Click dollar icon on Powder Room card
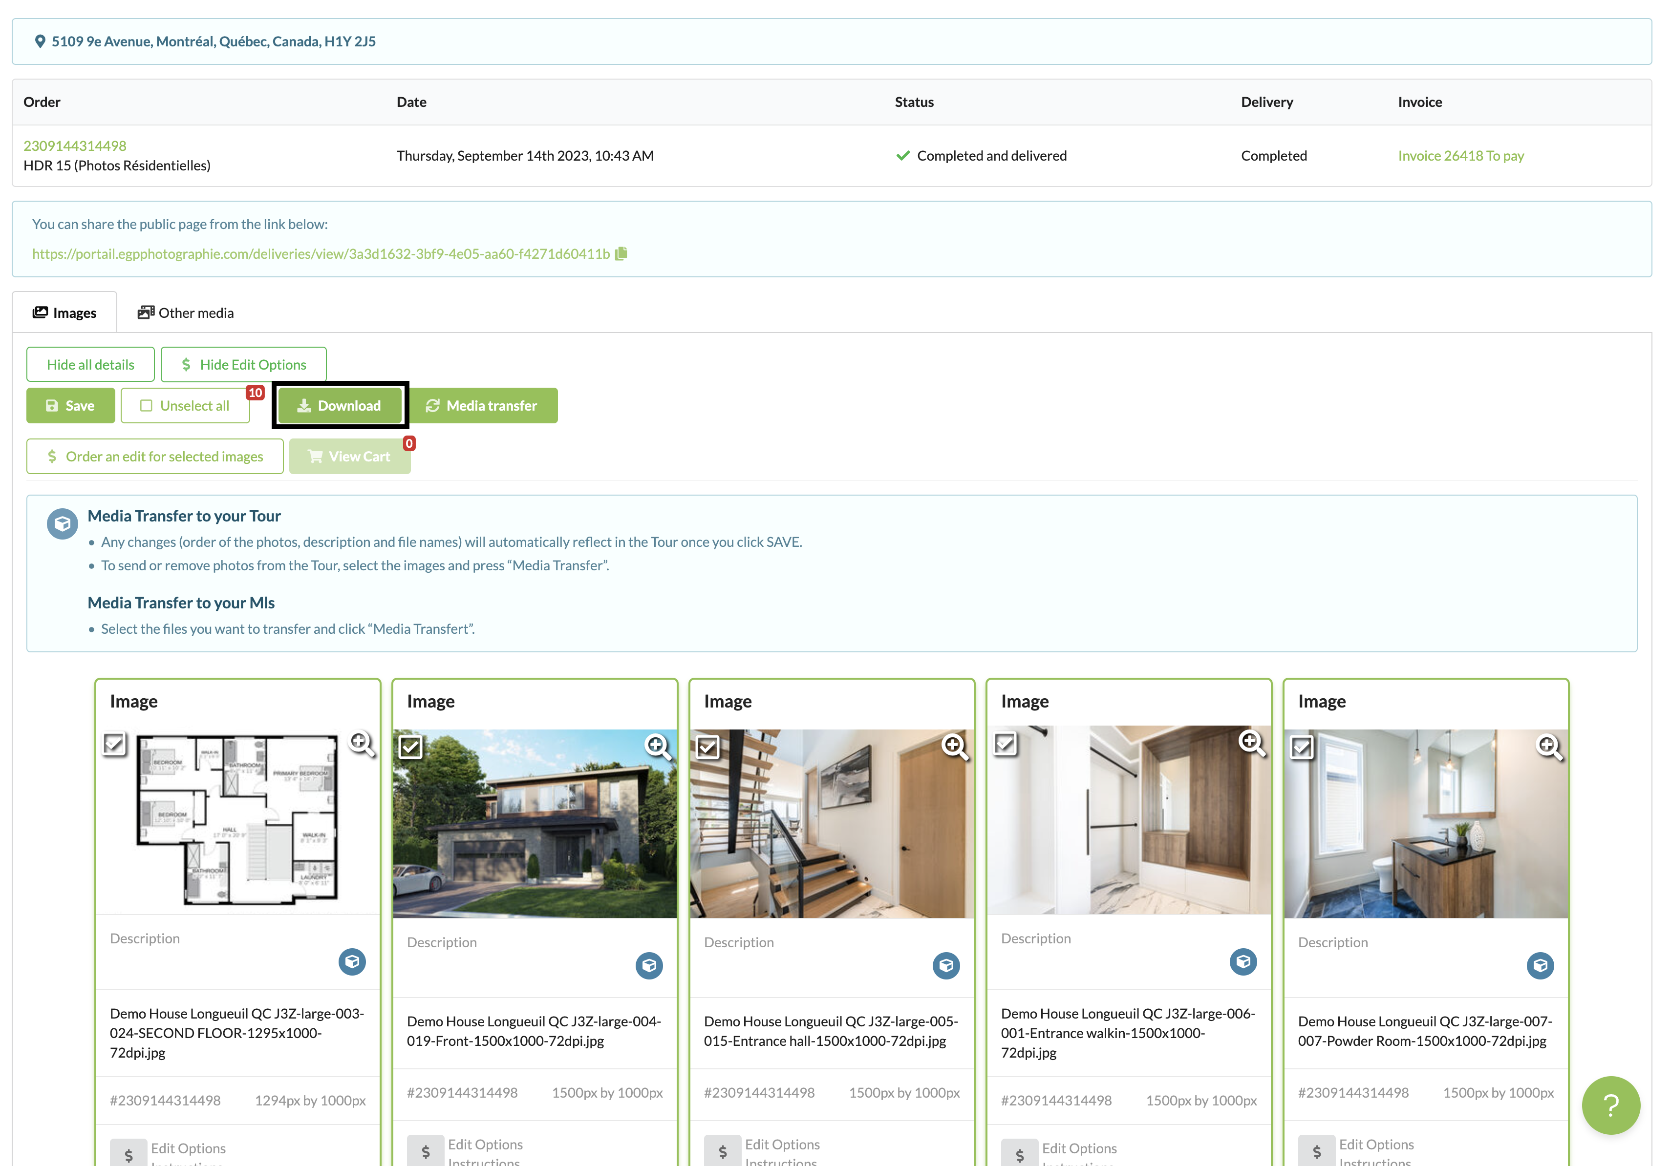The width and height of the screenshot is (1671, 1166). 1317,1151
